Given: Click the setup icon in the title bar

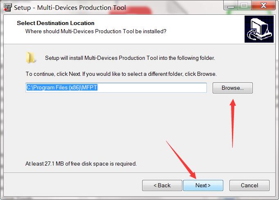Looking at the screenshot, I should 7,7.
